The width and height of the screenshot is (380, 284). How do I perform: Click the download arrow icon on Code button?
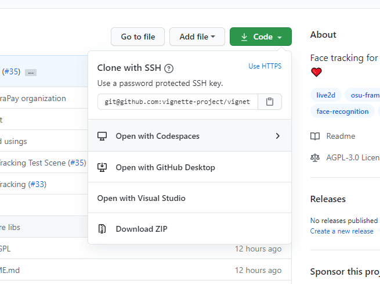[244, 37]
